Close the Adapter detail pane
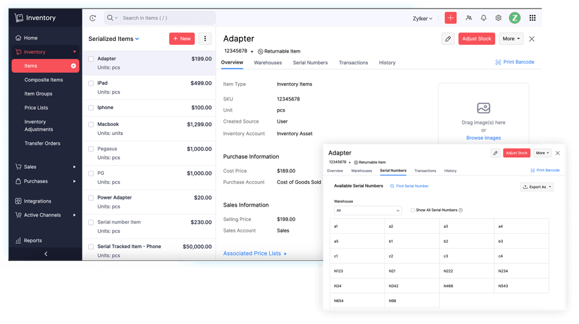 click(532, 39)
